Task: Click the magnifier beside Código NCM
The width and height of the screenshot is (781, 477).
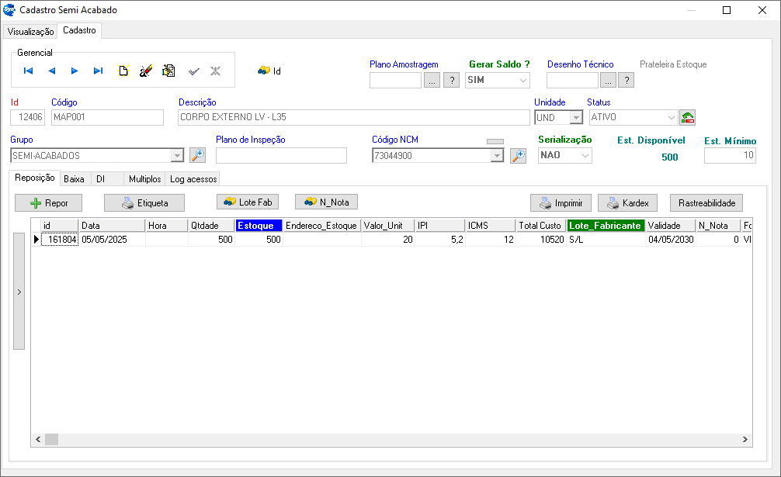Action: pyautogui.click(x=518, y=155)
